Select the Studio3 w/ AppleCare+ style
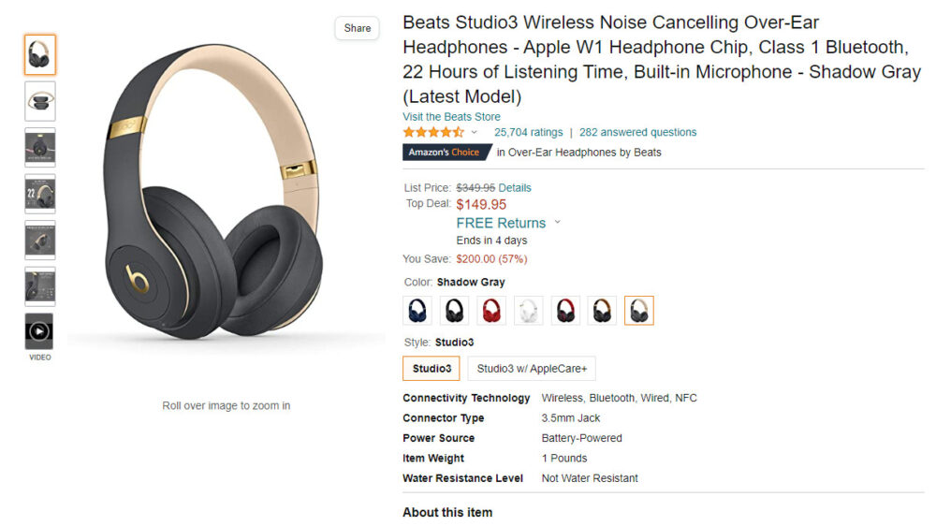 point(532,369)
